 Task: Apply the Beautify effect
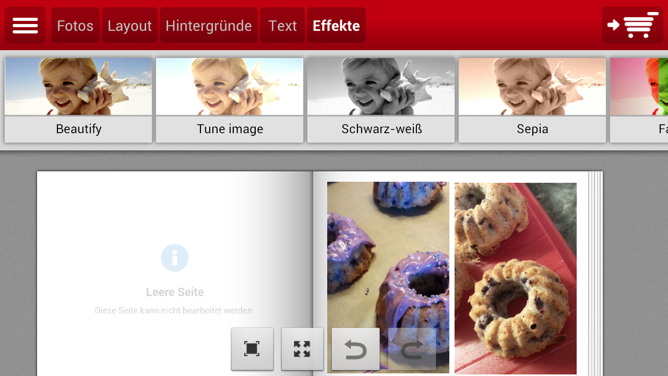pos(78,100)
